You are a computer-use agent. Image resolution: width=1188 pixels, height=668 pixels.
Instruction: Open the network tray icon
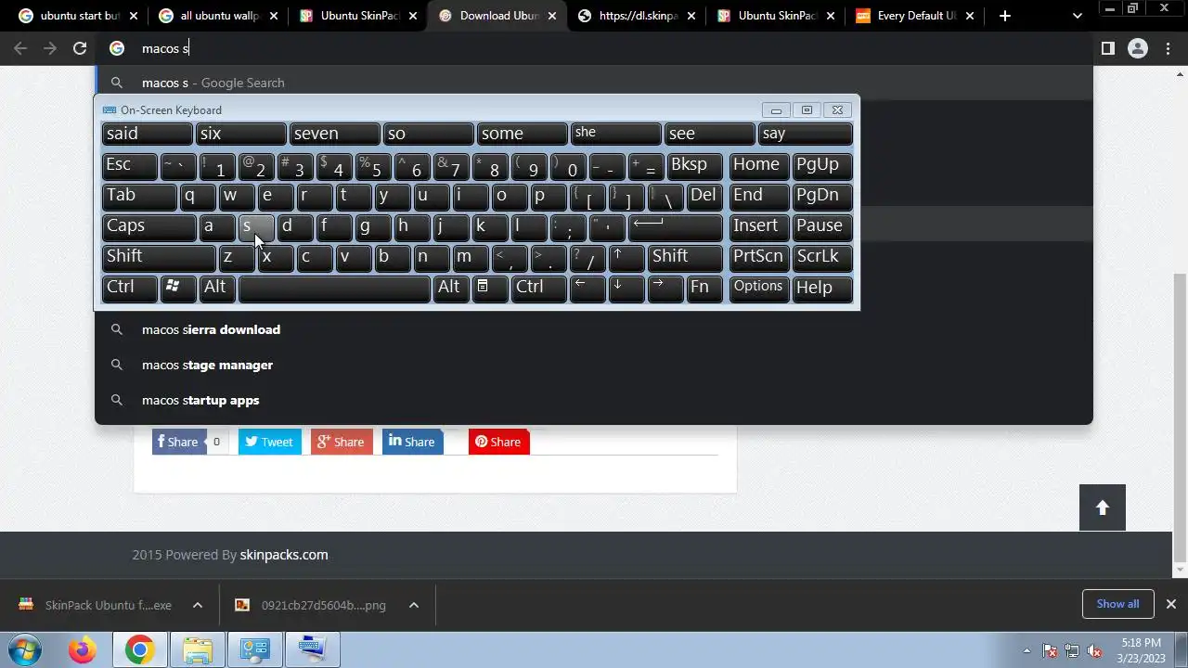[1073, 651]
